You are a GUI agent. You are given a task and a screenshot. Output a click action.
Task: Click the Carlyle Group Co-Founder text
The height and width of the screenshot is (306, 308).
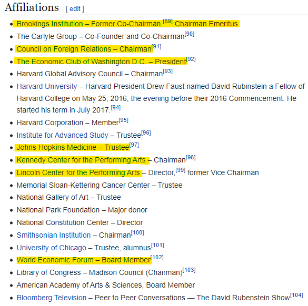tap(101, 36)
